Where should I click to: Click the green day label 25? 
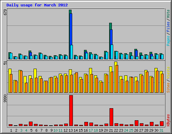pos(131,130)
